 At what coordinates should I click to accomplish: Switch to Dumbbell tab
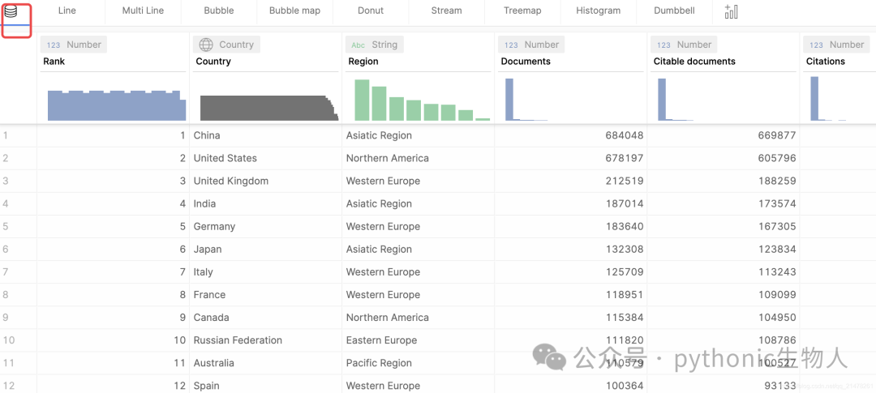(x=674, y=11)
